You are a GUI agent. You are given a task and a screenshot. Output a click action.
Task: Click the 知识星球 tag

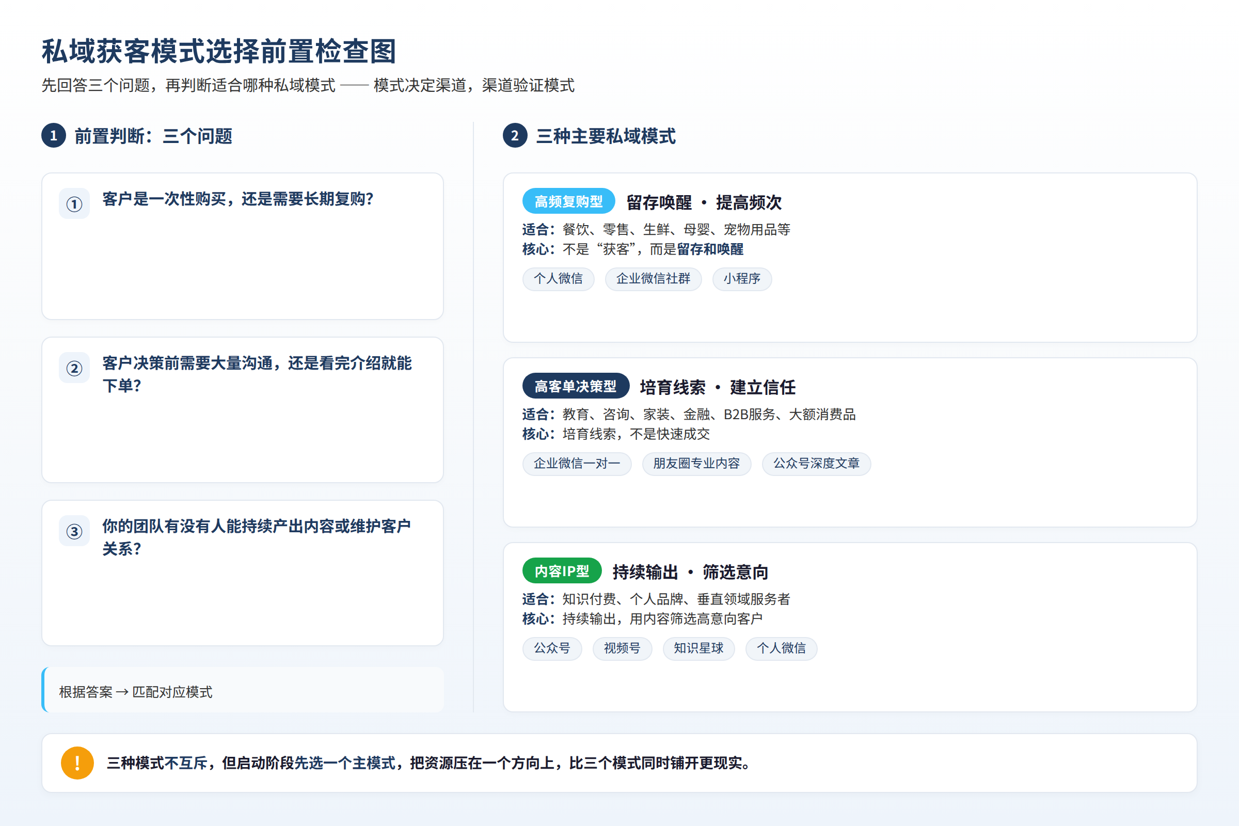[698, 648]
